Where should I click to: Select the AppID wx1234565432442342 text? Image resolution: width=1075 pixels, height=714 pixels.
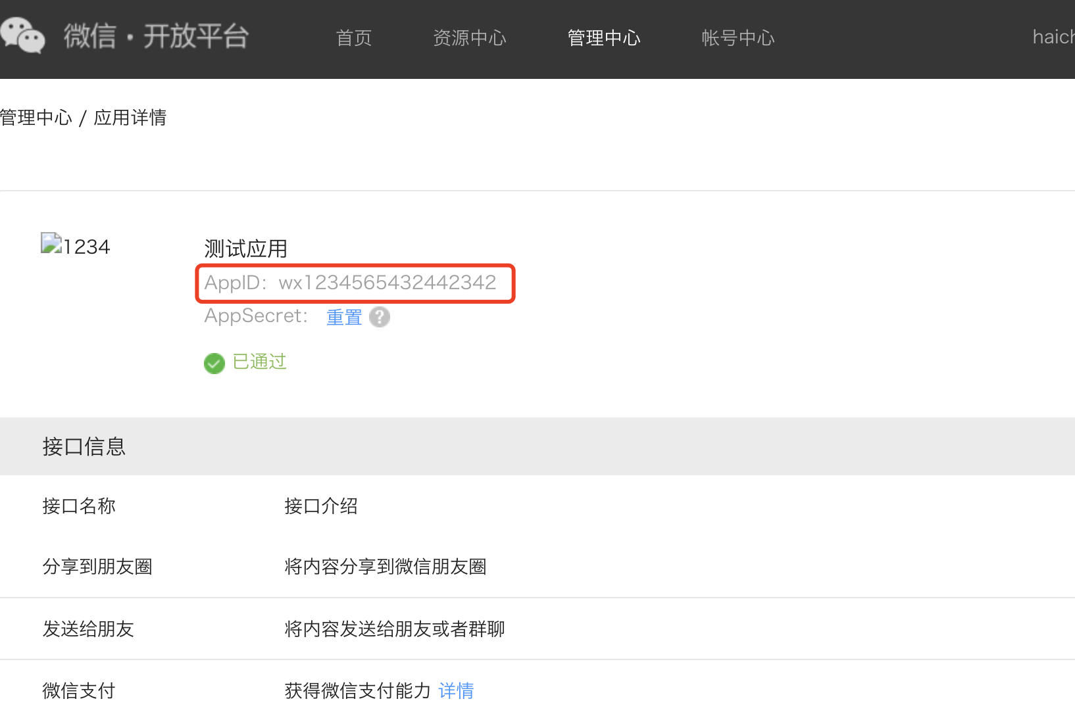click(x=351, y=283)
